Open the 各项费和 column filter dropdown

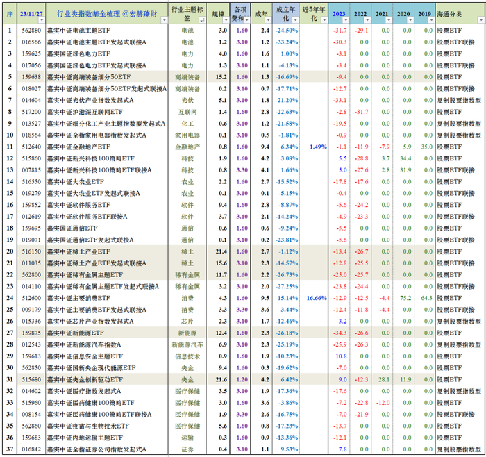pyautogui.click(x=246, y=20)
